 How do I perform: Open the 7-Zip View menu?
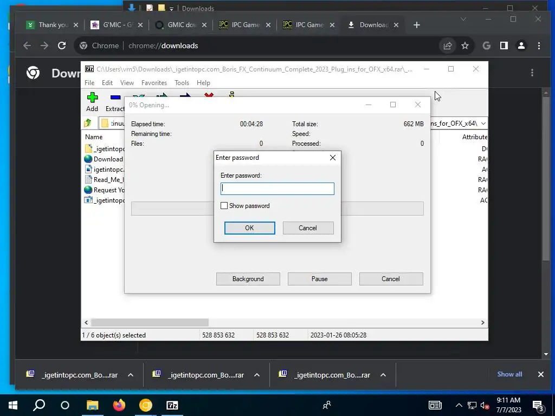[127, 82]
